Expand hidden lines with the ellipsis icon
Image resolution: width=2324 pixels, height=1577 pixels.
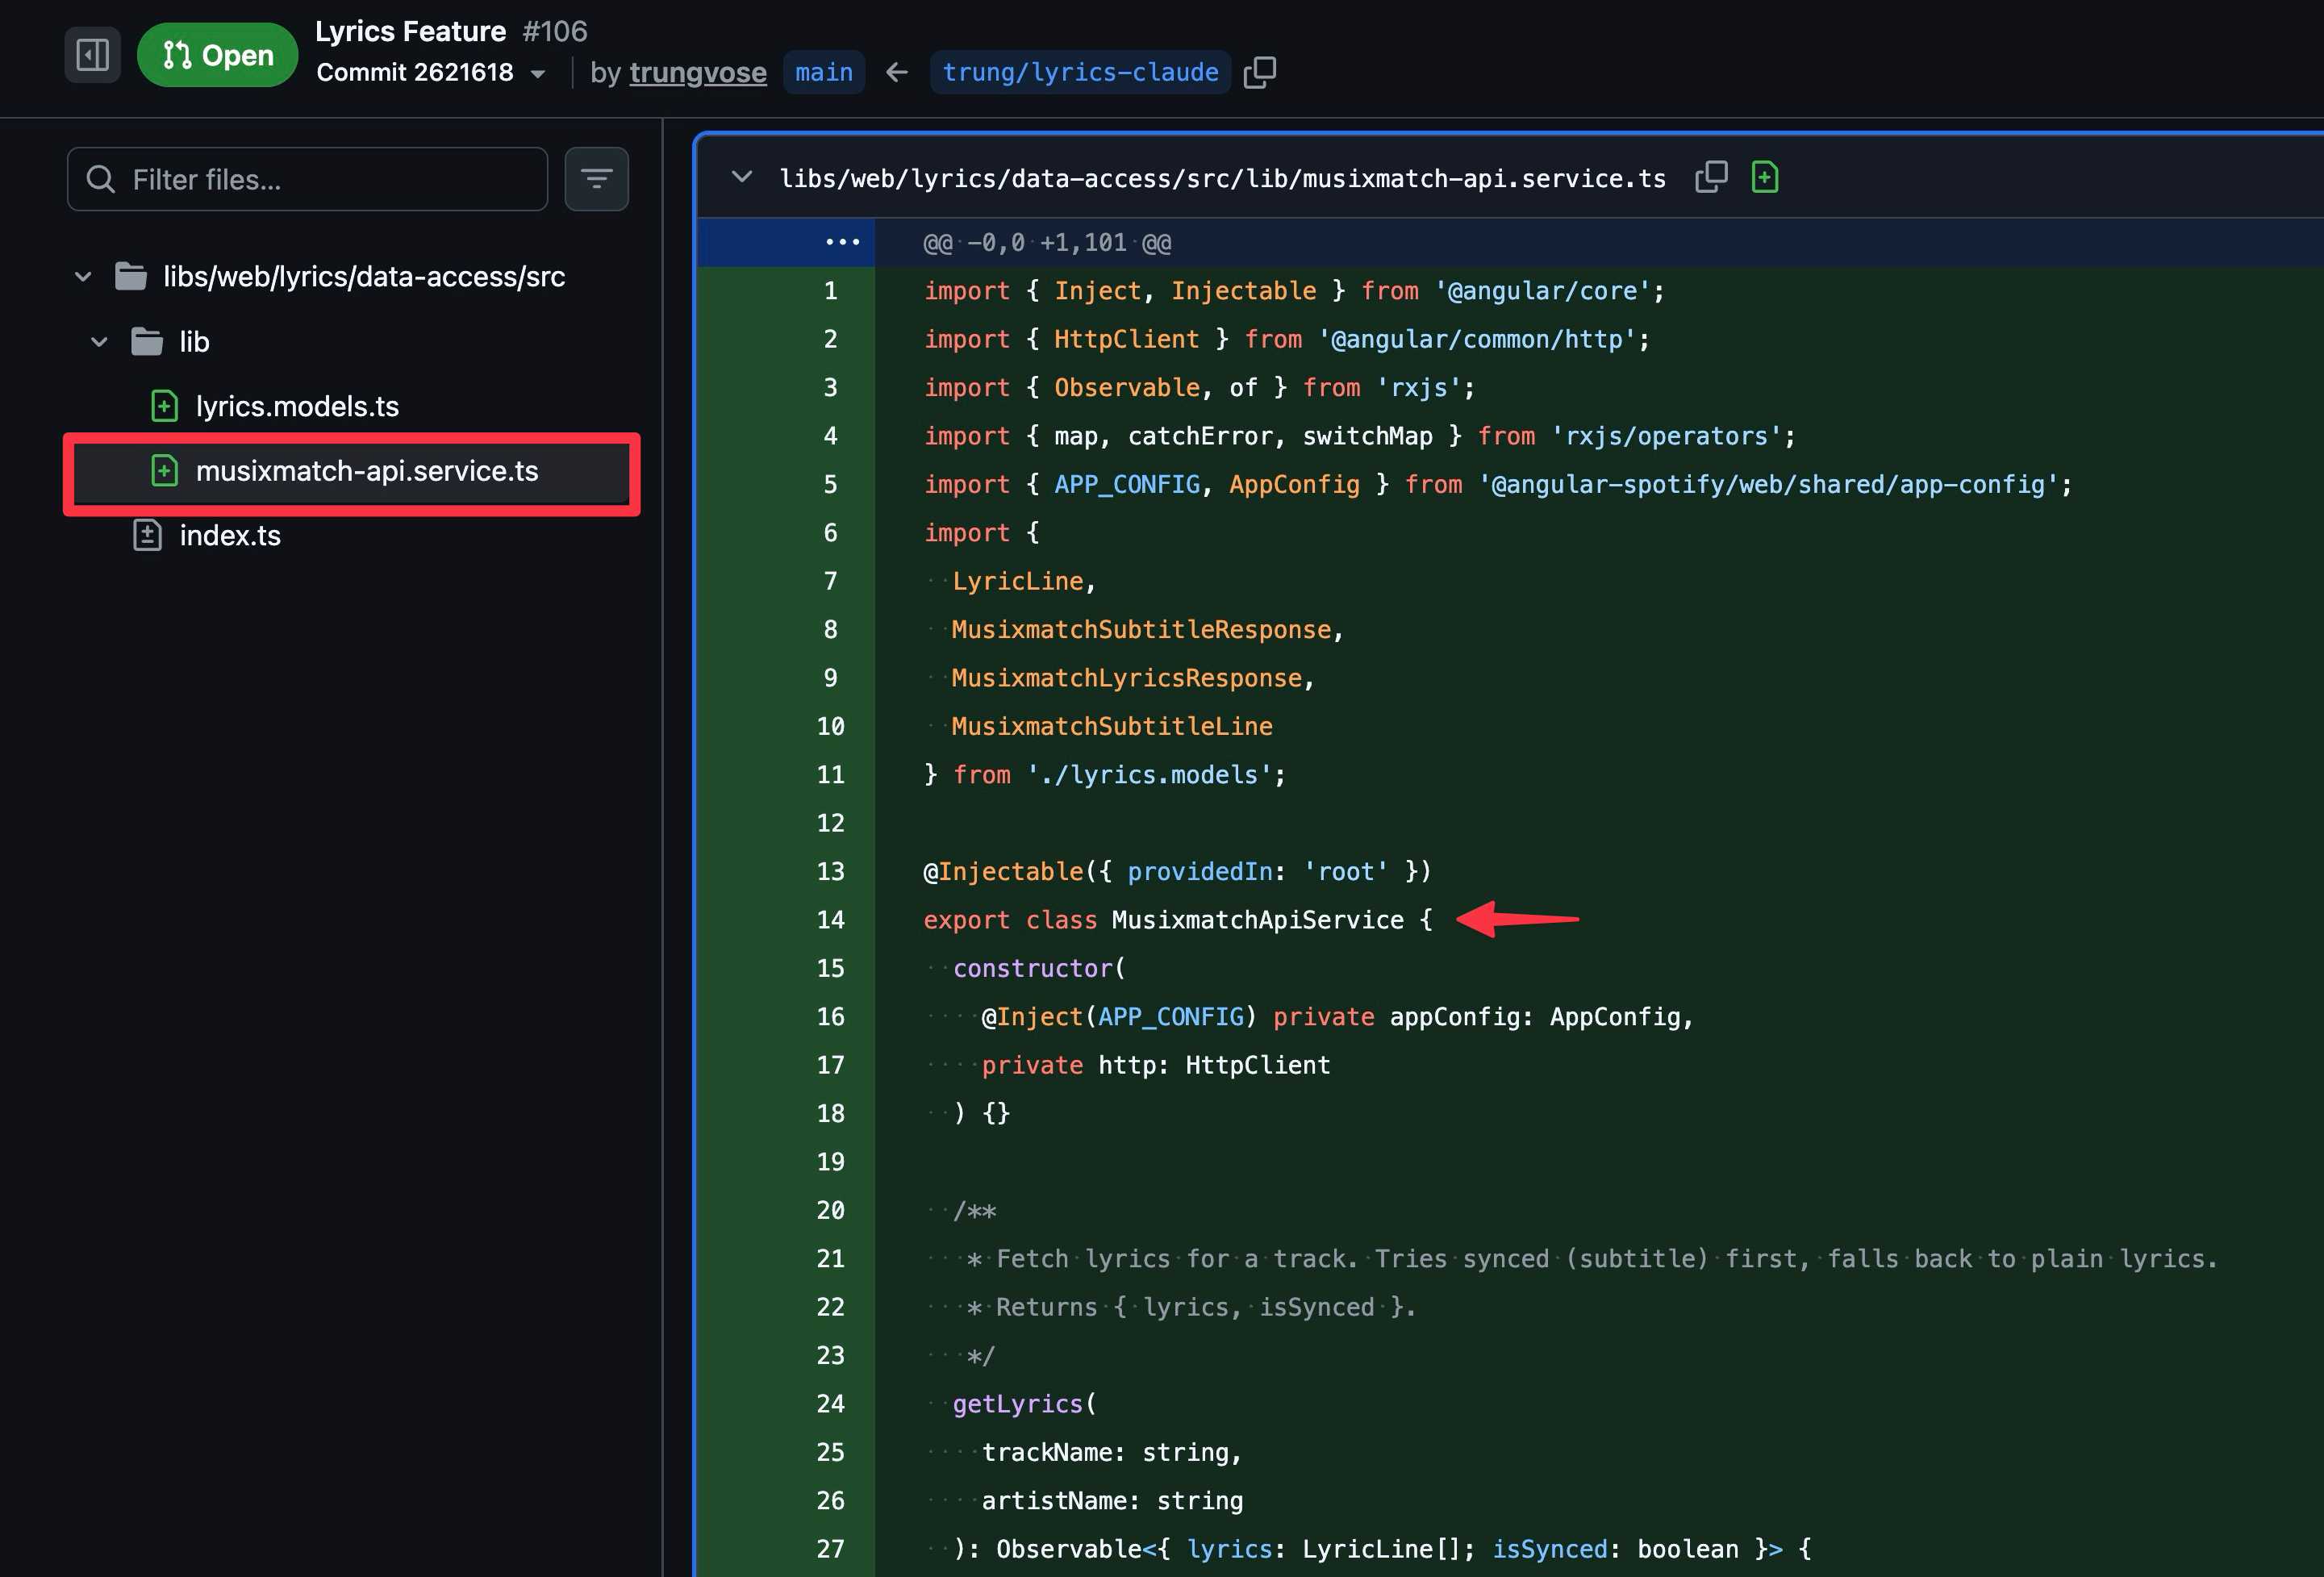tap(842, 242)
